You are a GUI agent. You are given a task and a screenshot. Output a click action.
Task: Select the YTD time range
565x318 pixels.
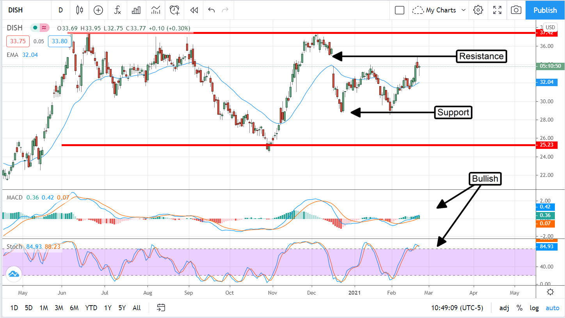click(91, 308)
